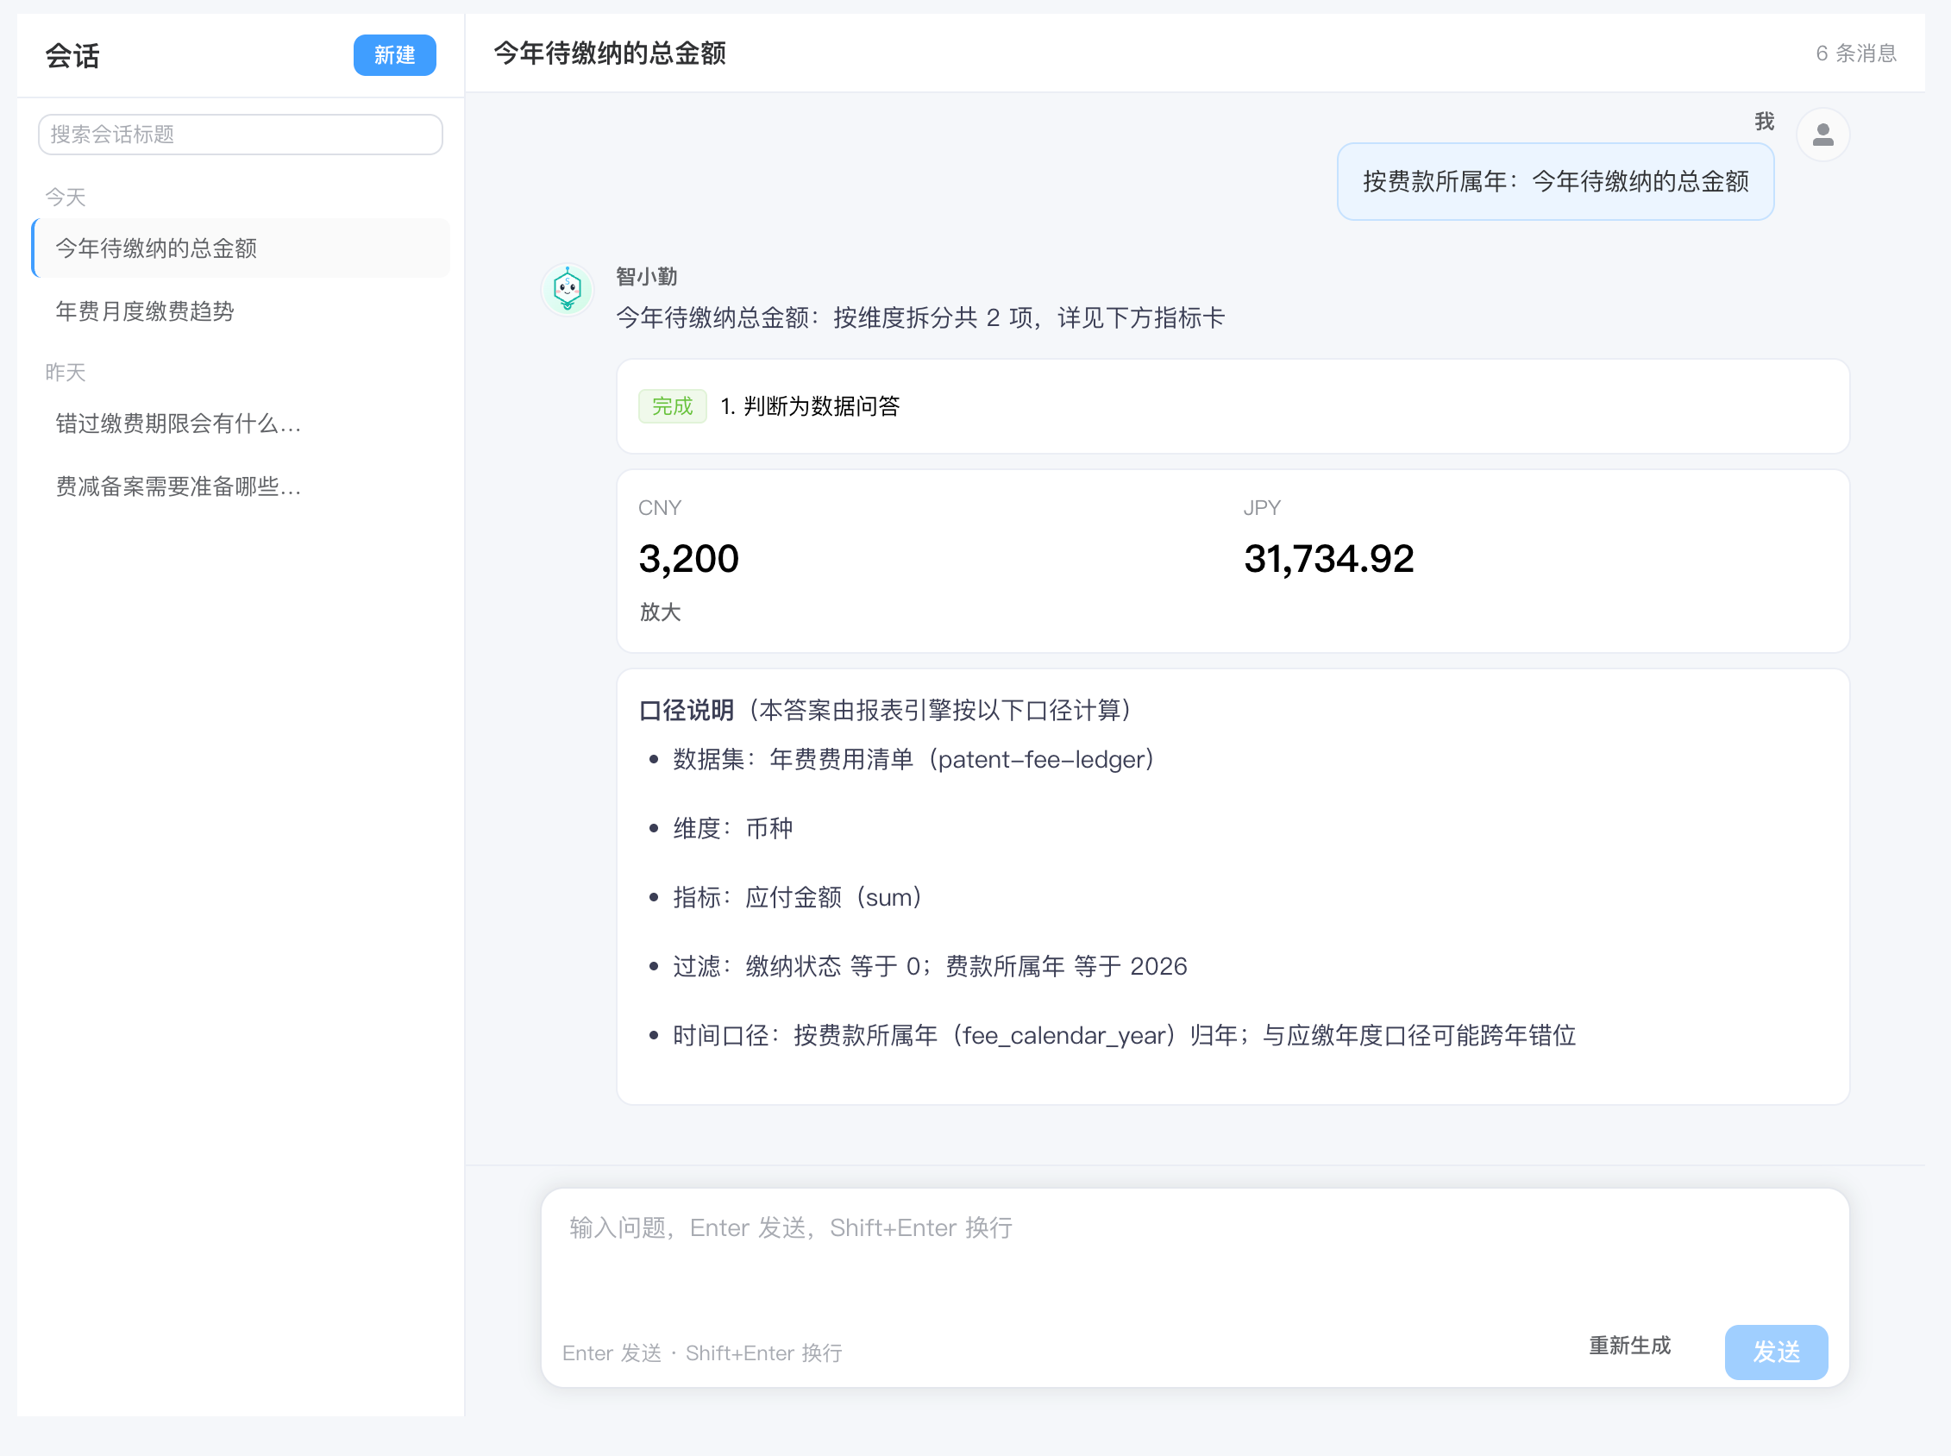
Task: Click step 1. 判断为数据问答
Action: click(810, 405)
